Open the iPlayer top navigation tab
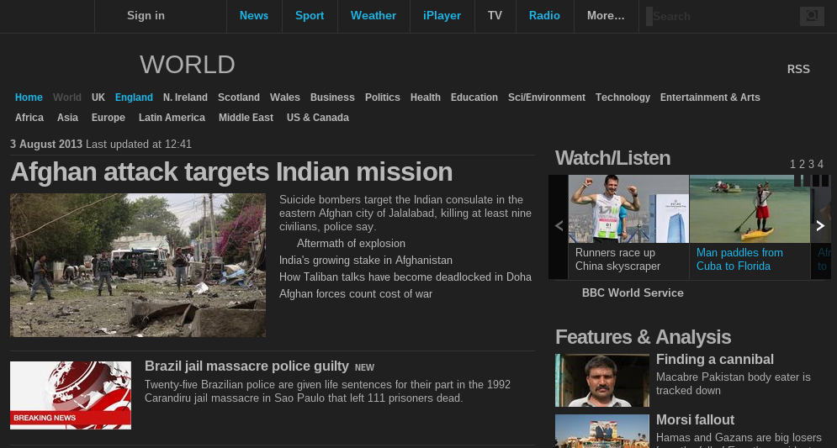This screenshot has height=448, width=837. [442, 15]
